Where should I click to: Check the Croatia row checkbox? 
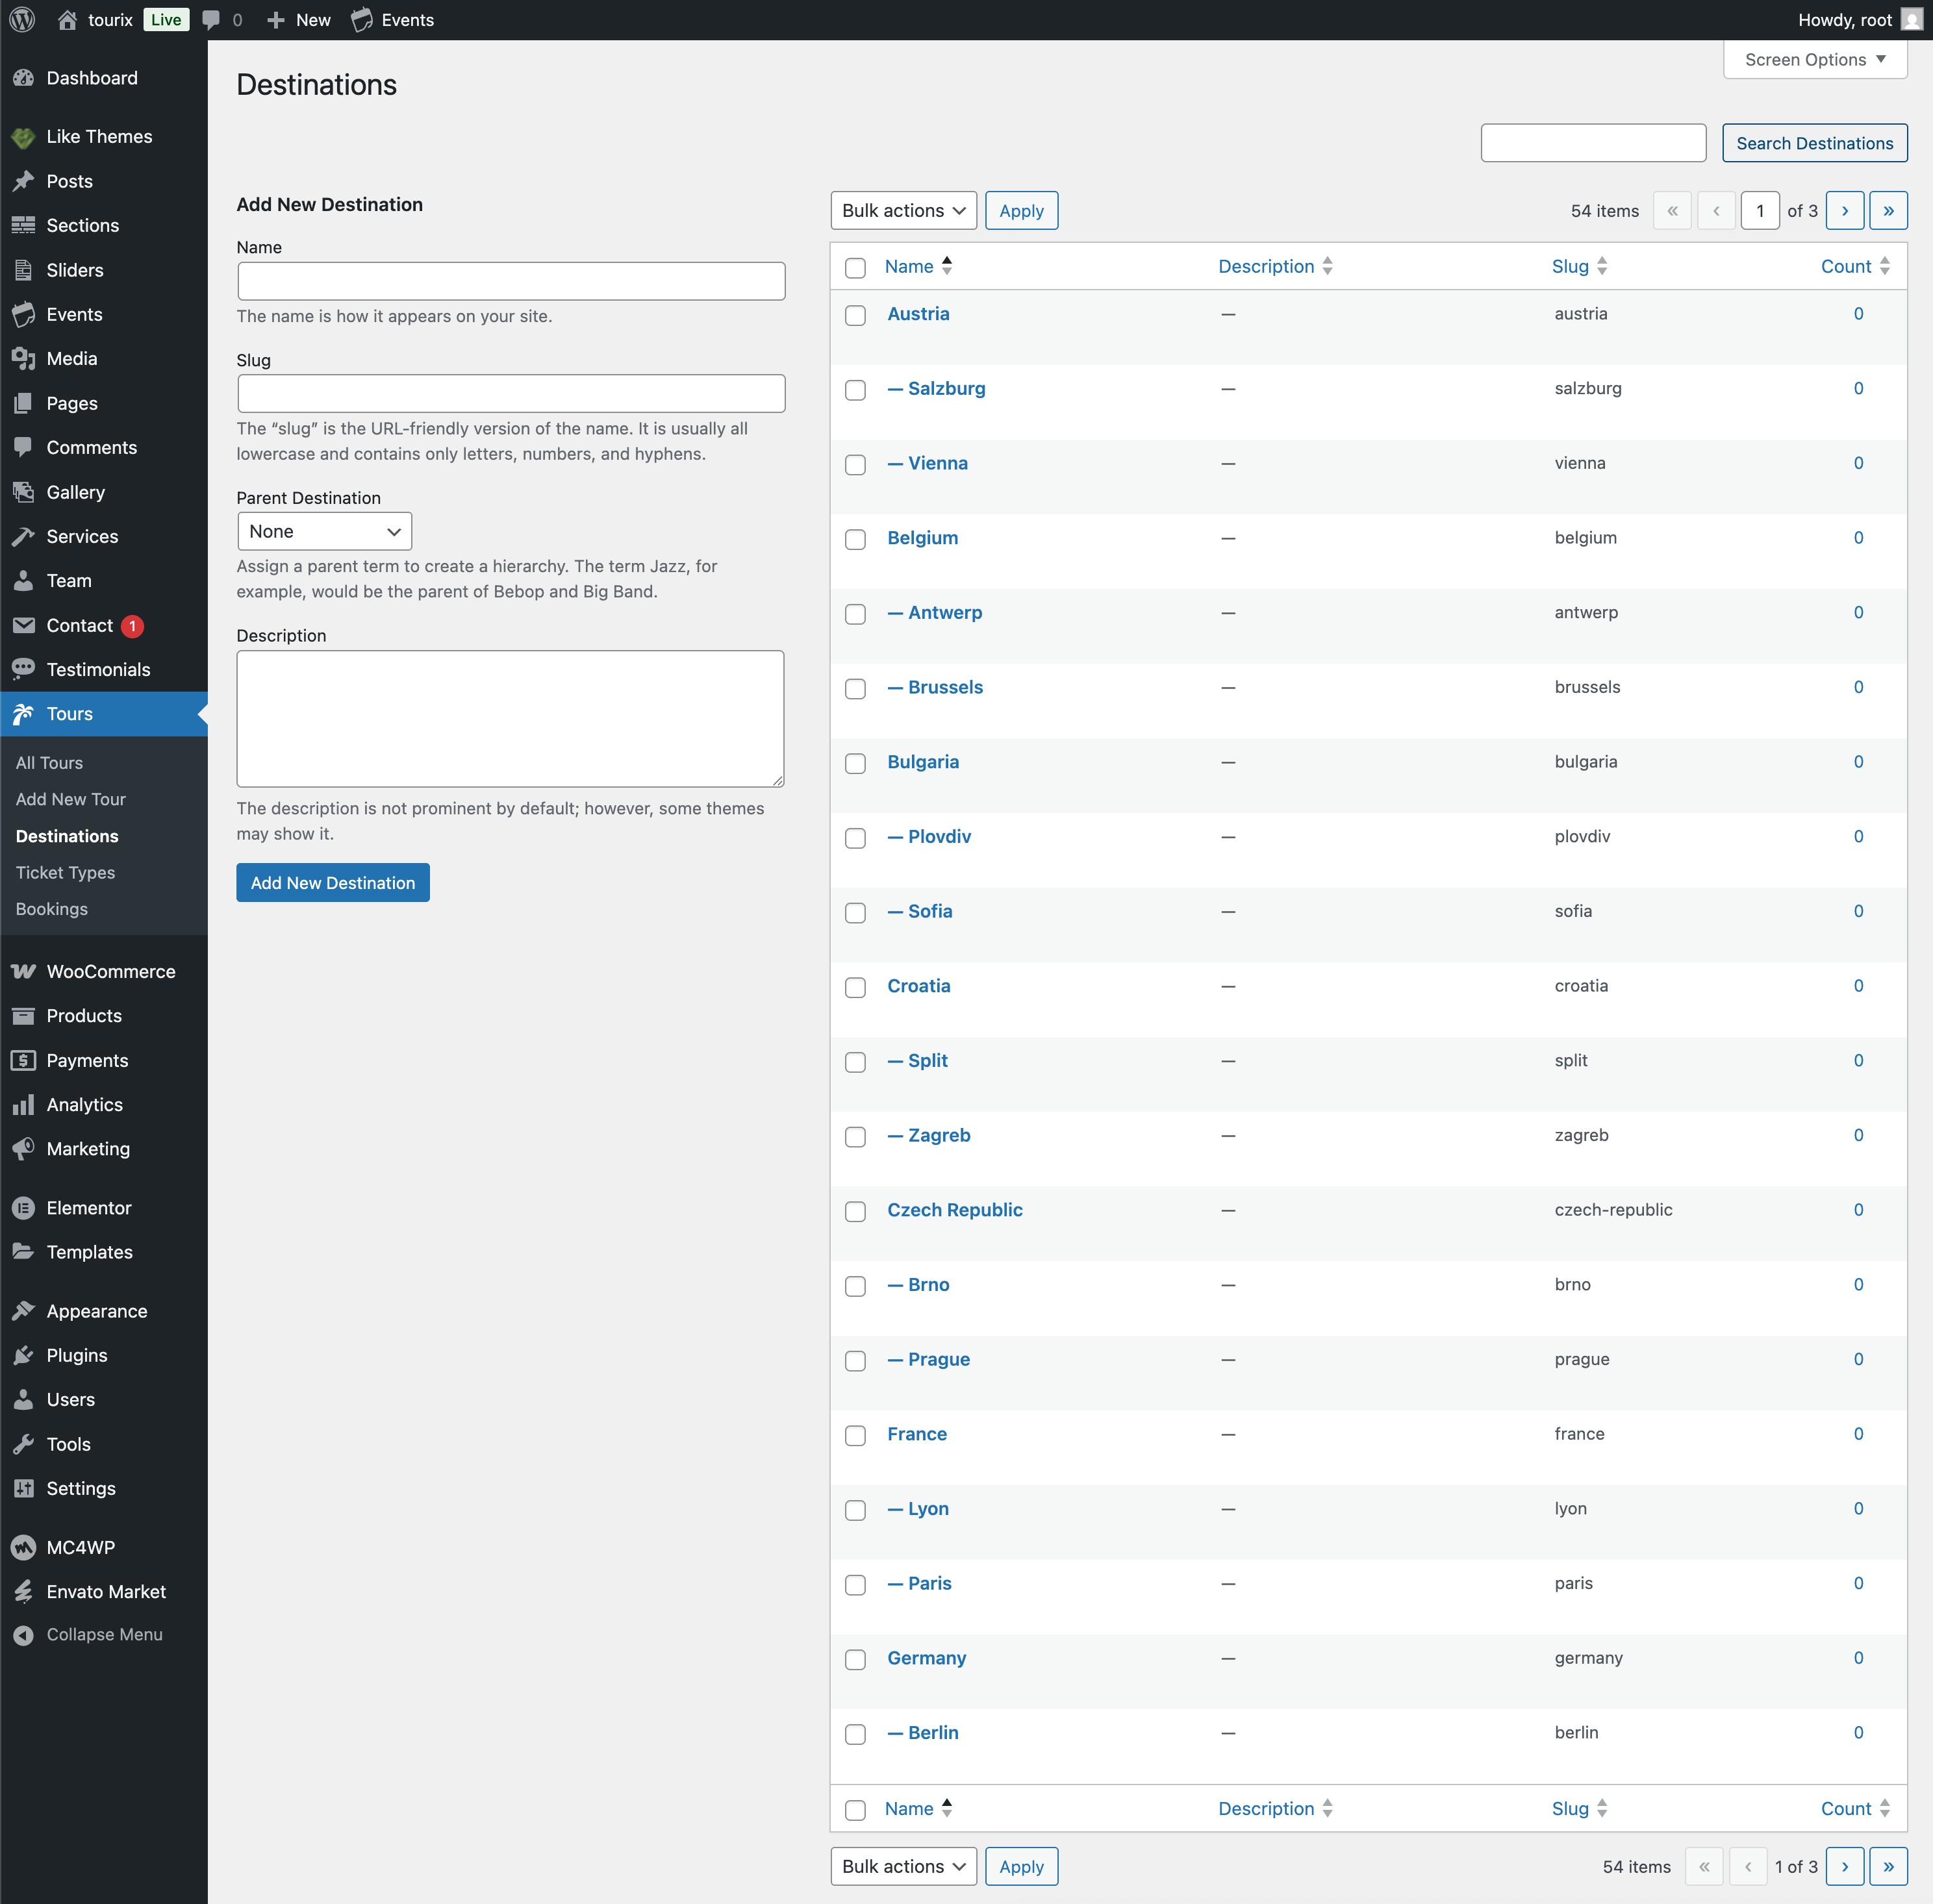(855, 987)
